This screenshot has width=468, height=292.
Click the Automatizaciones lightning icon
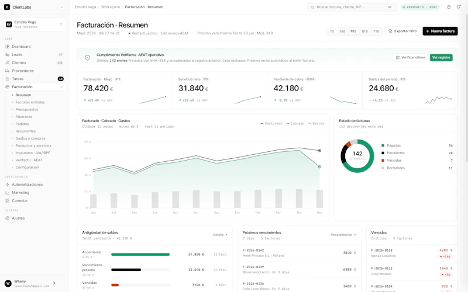coord(7,185)
